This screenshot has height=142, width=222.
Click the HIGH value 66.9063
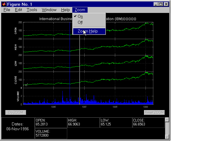[x=74, y=124]
